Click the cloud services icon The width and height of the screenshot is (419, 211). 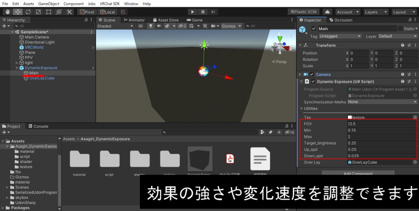327,12
